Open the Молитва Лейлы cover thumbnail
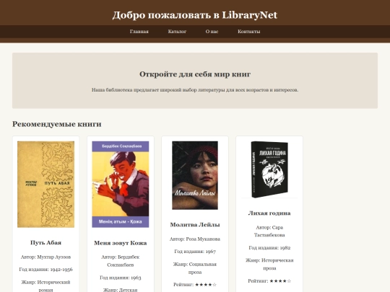Viewport: 390px width, 292px height. (195, 175)
